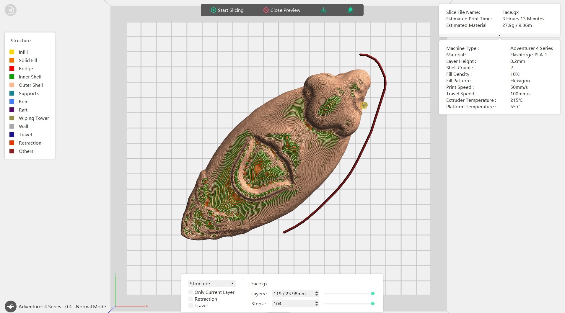Screen dimensions: 565x313
Task: Click the Close Preview button
Action: tap(282, 10)
